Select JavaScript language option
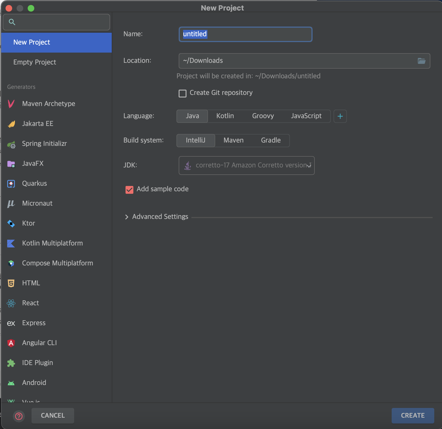Viewport: 442px width, 429px height. (306, 116)
